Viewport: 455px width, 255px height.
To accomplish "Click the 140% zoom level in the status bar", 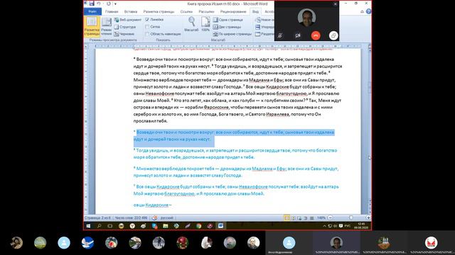I will (x=321, y=217).
